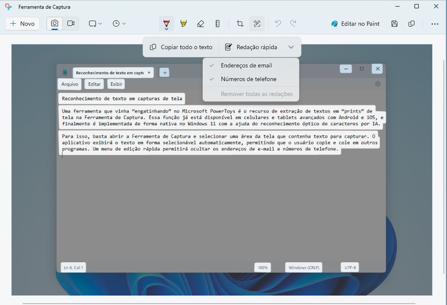
Task: Click the paragraph starting with Uma ferramenta
Action: tap(222, 117)
